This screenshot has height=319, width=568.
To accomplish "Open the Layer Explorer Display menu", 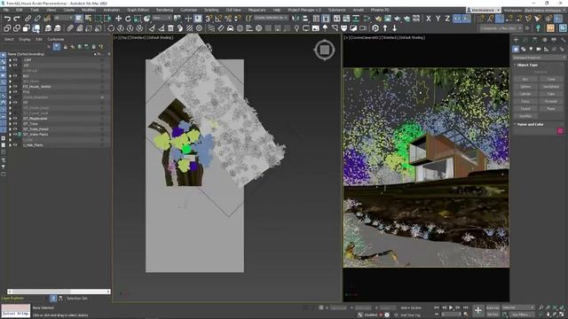I will (x=25, y=39).
